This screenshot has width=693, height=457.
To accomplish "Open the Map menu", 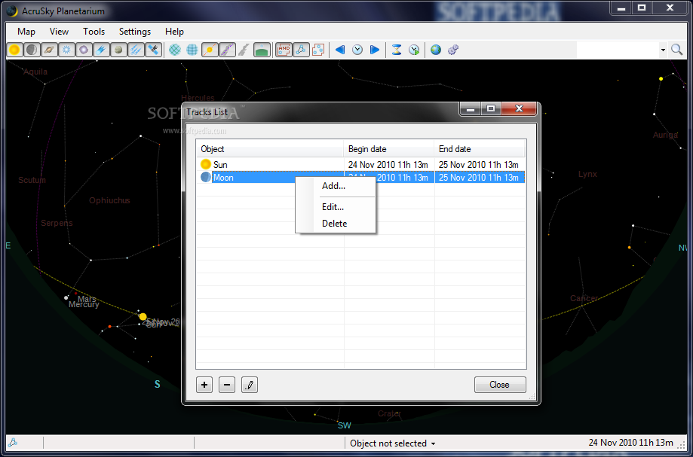I will click(26, 32).
